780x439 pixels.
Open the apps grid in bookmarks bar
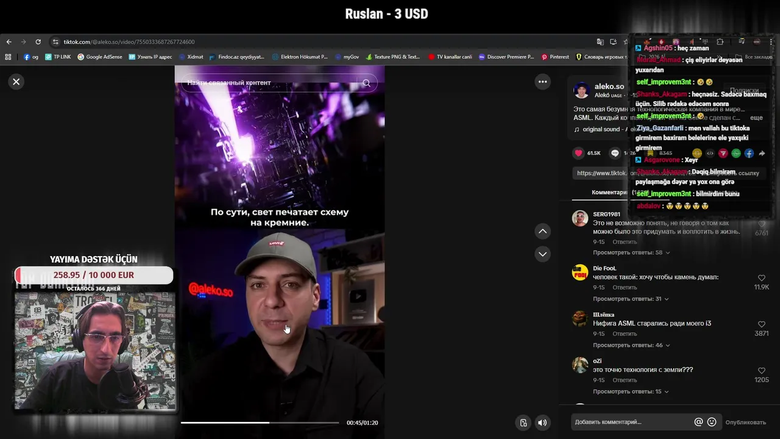point(8,57)
